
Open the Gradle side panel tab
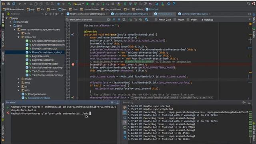click(x=254, y=33)
